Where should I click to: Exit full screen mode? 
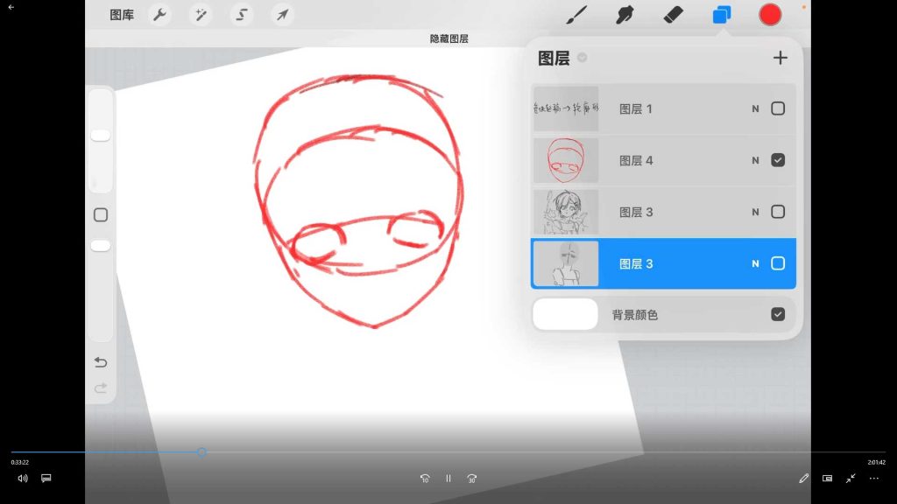[851, 479]
